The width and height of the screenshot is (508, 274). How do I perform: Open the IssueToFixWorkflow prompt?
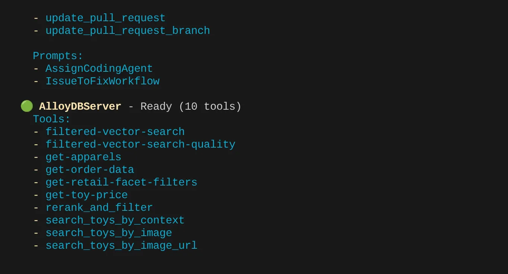click(102, 81)
